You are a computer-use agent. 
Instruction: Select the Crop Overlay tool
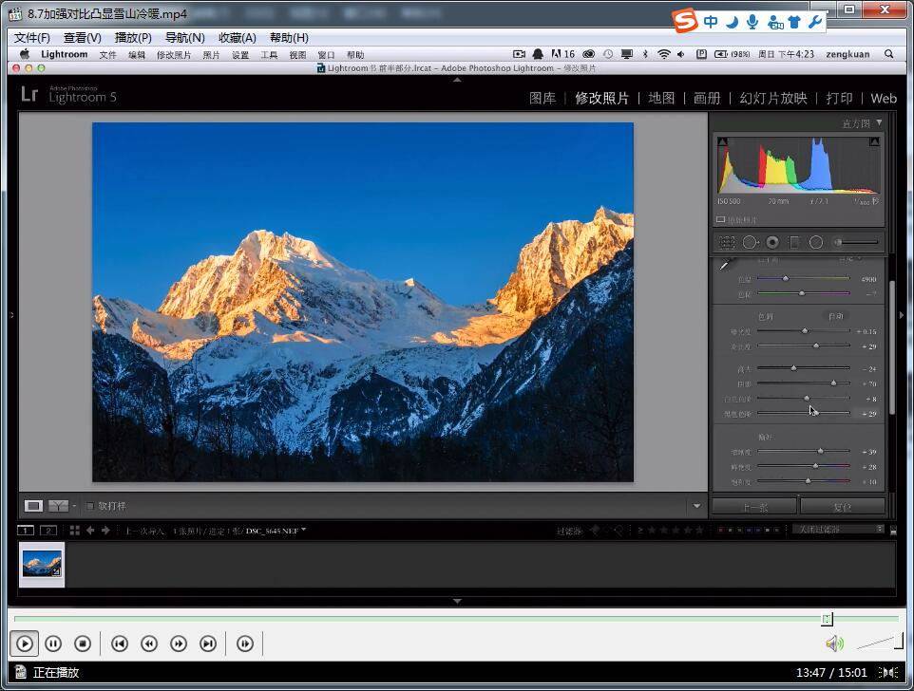coord(727,242)
